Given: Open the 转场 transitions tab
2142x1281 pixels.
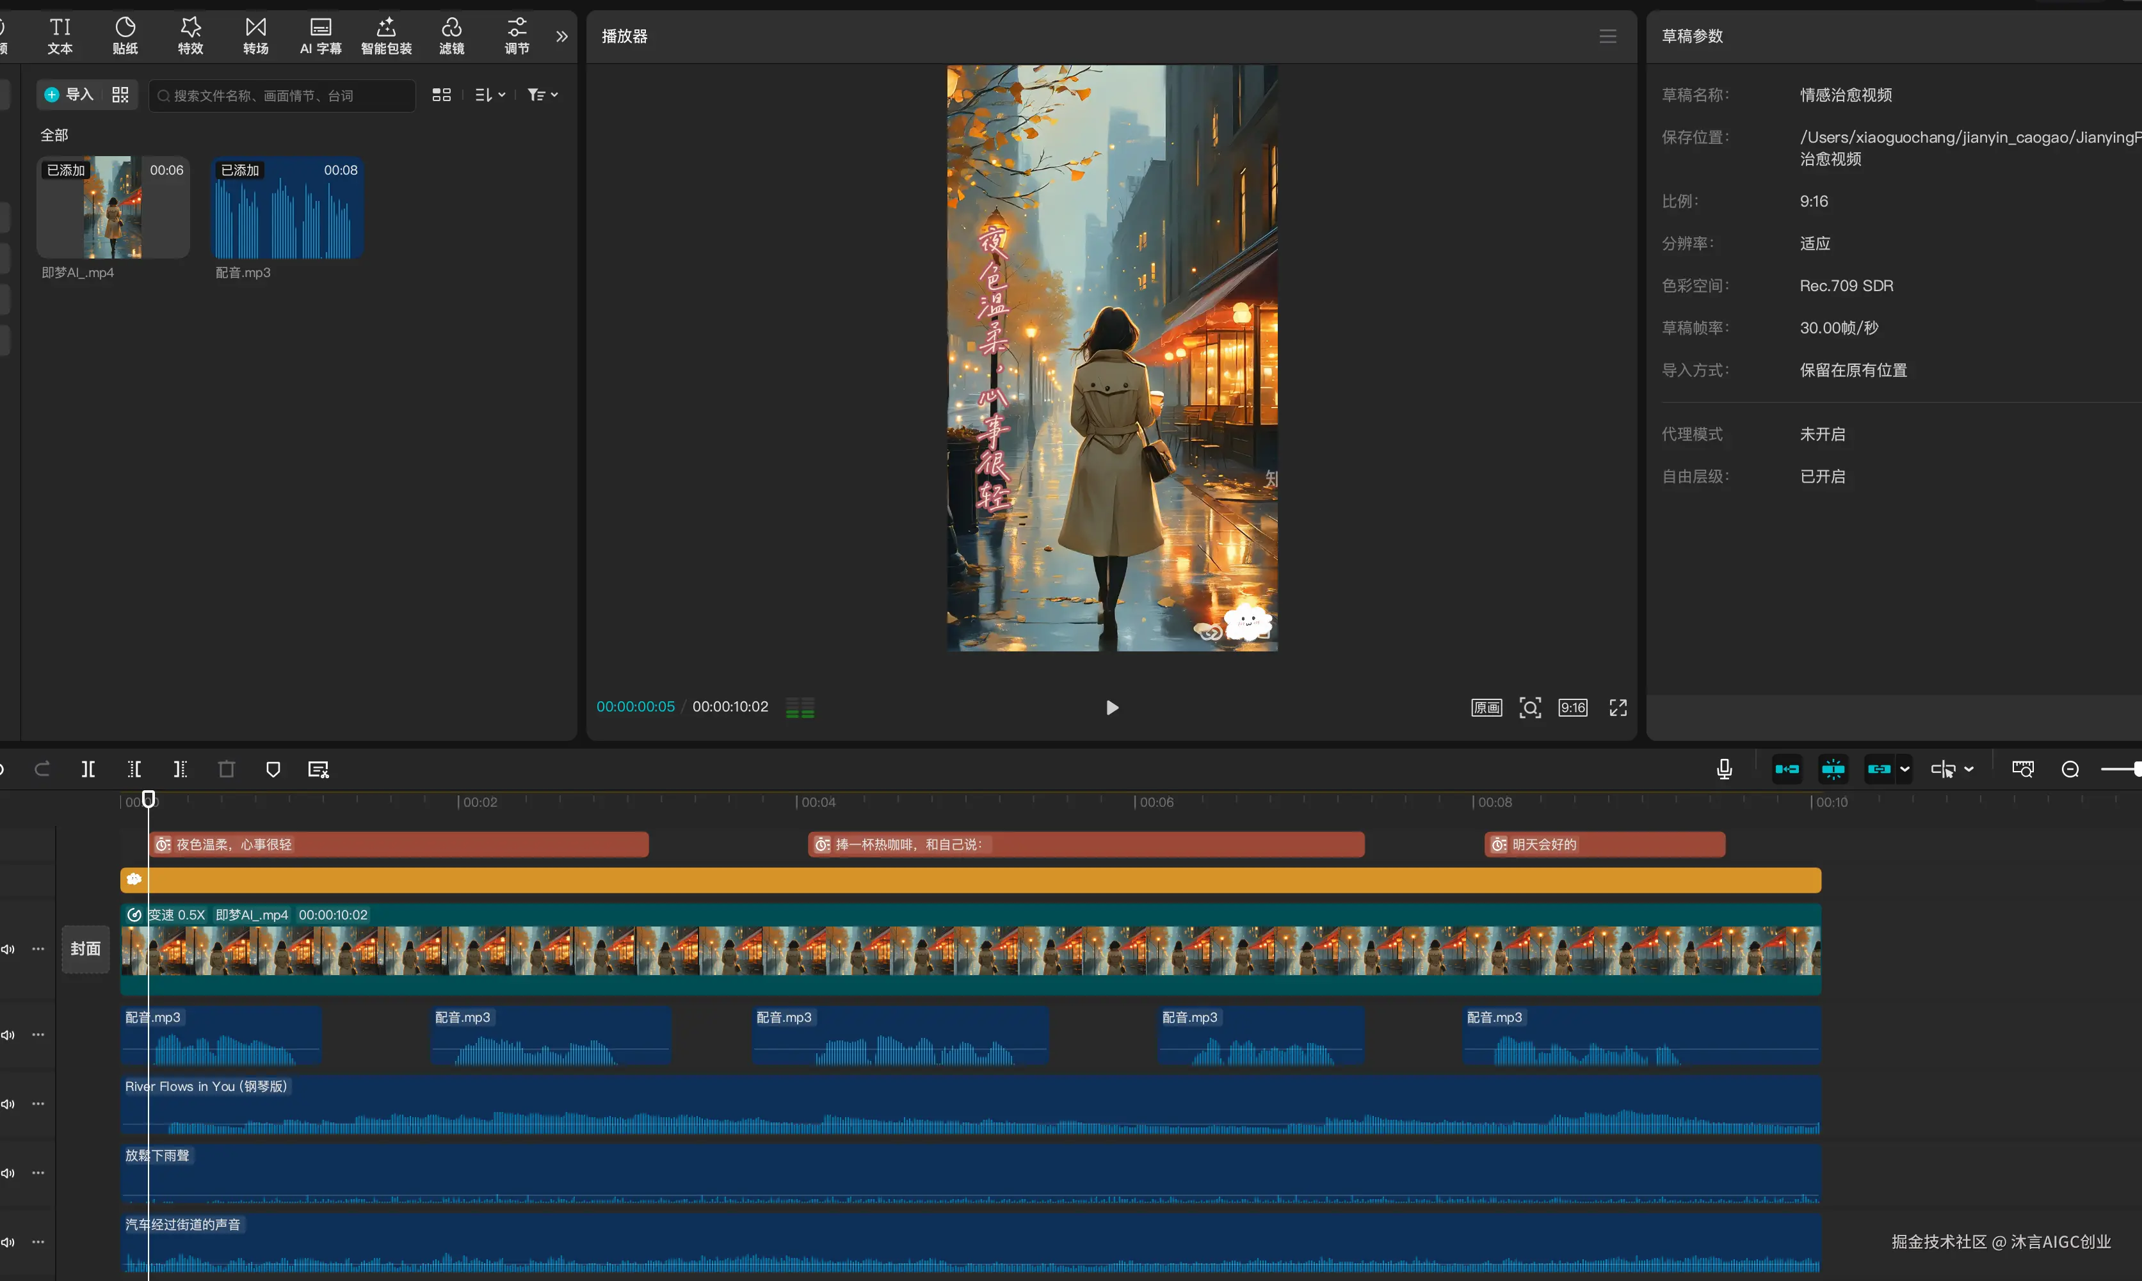Looking at the screenshot, I should tap(255, 36).
